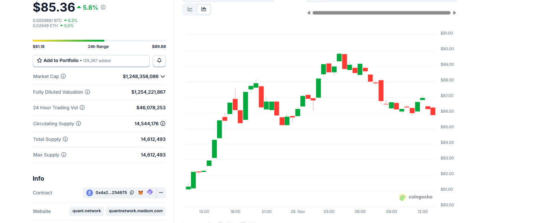Open quantnetwork.medium.com link
The width and height of the screenshot is (533, 223).
tap(136, 211)
